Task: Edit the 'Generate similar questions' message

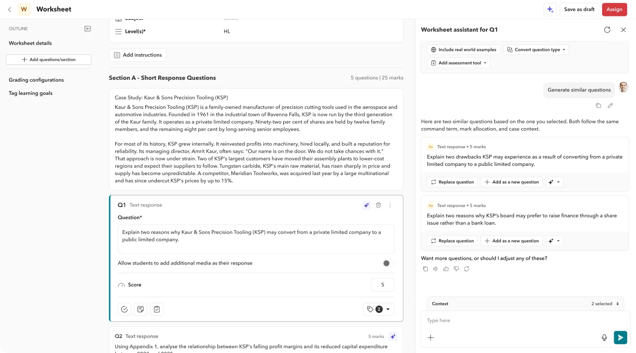Action: [x=610, y=105]
